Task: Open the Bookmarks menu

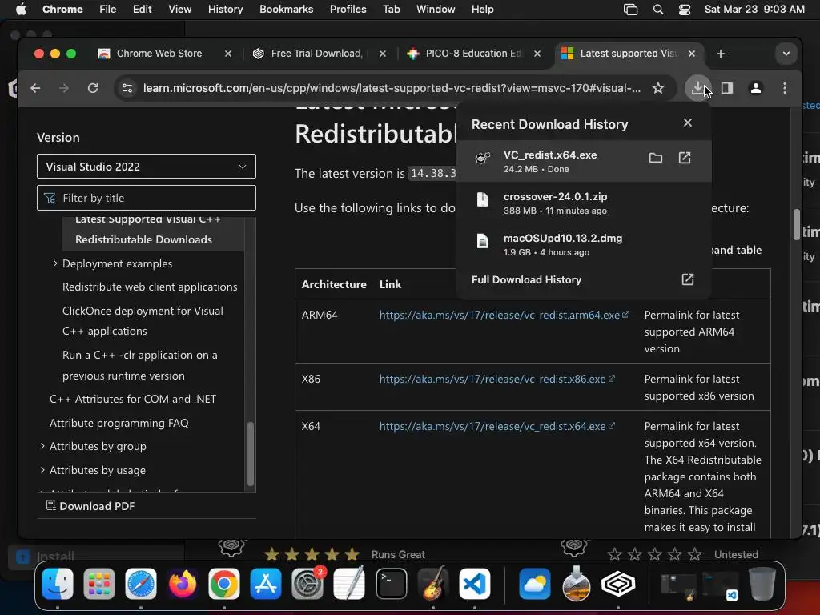Action: pyautogui.click(x=286, y=10)
